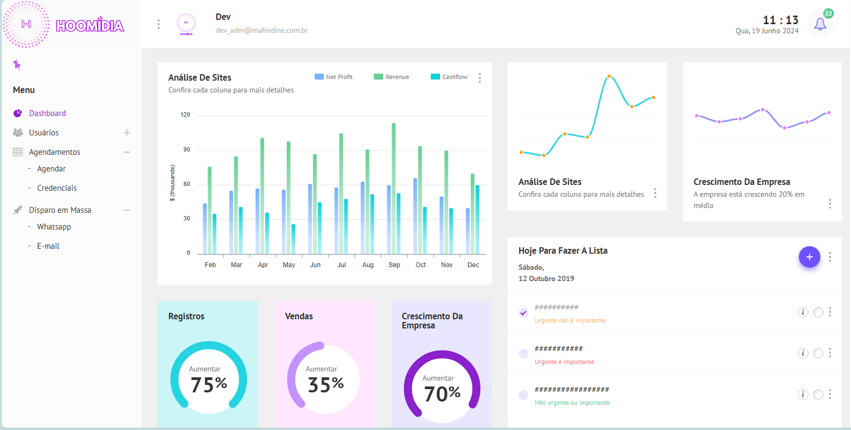The width and height of the screenshot is (851, 430).
Task: Open the Usuários menu item
Action: pyautogui.click(x=44, y=133)
